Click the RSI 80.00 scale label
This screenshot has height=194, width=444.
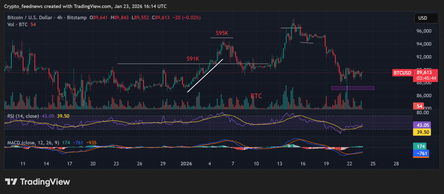[x=422, y=112]
